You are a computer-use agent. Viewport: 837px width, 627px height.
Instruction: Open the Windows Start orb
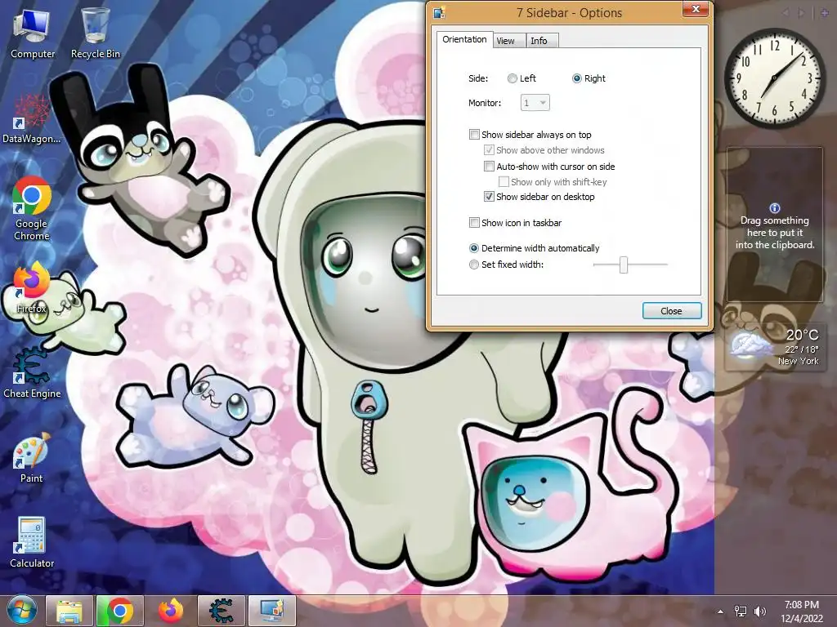tap(21, 611)
